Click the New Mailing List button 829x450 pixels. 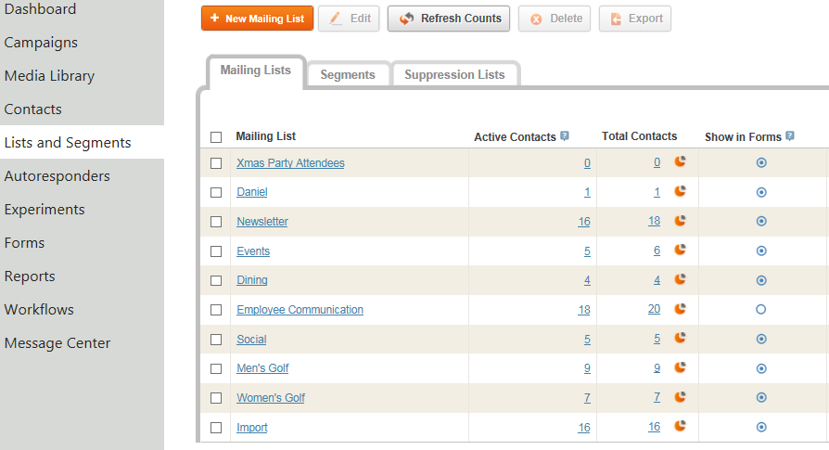(x=257, y=19)
